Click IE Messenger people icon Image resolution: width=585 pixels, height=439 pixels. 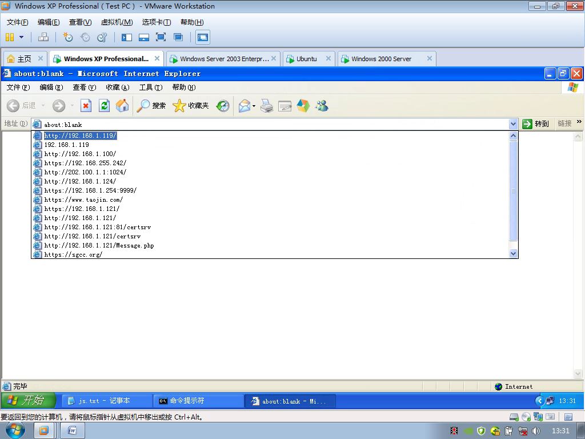(322, 106)
